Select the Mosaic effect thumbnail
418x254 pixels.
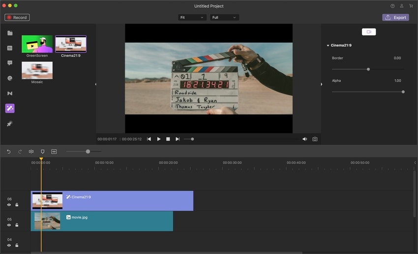[x=37, y=70]
